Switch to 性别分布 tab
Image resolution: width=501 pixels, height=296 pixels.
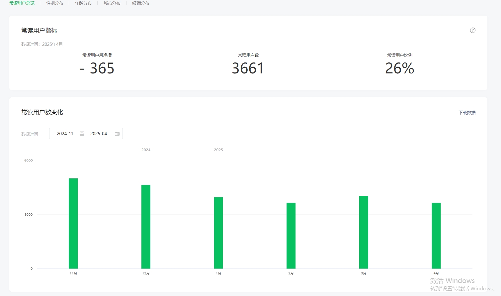55,3
